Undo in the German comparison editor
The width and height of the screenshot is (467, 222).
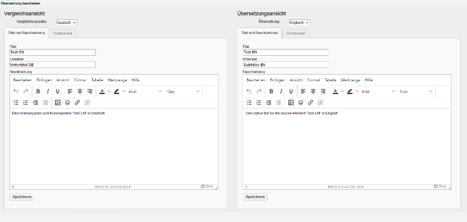point(16,91)
